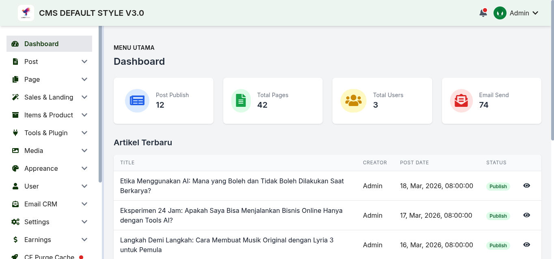
Task: Click the Email Send red envelope icon
Action: point(461,101)
